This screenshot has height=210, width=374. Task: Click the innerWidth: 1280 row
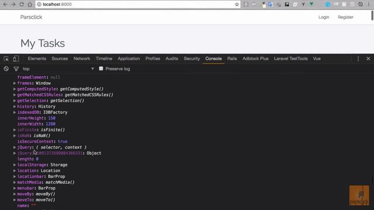pyautogui.click(x=36, y=124)
